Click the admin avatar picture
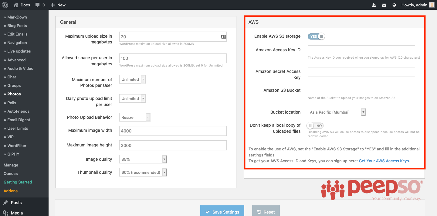Image resolution: width=437 pixels, height=216 pixels. (x=432, y=5)
